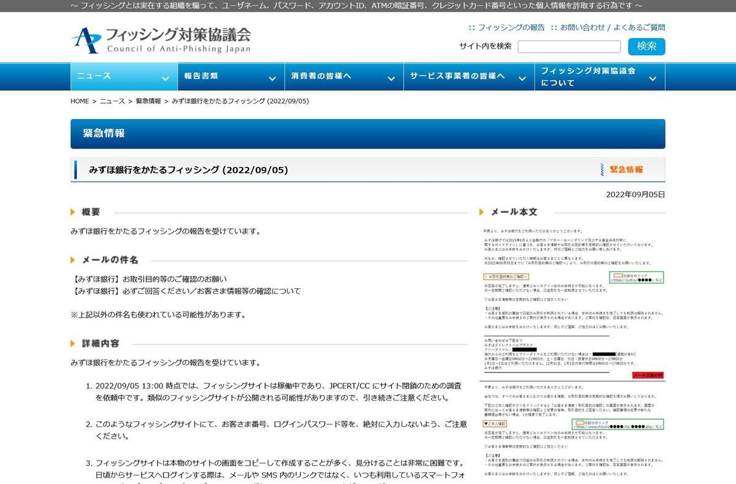Click the メール本文 heading arrow icon
This screenshot has width=736, height=484.
[x=483, y=212]
